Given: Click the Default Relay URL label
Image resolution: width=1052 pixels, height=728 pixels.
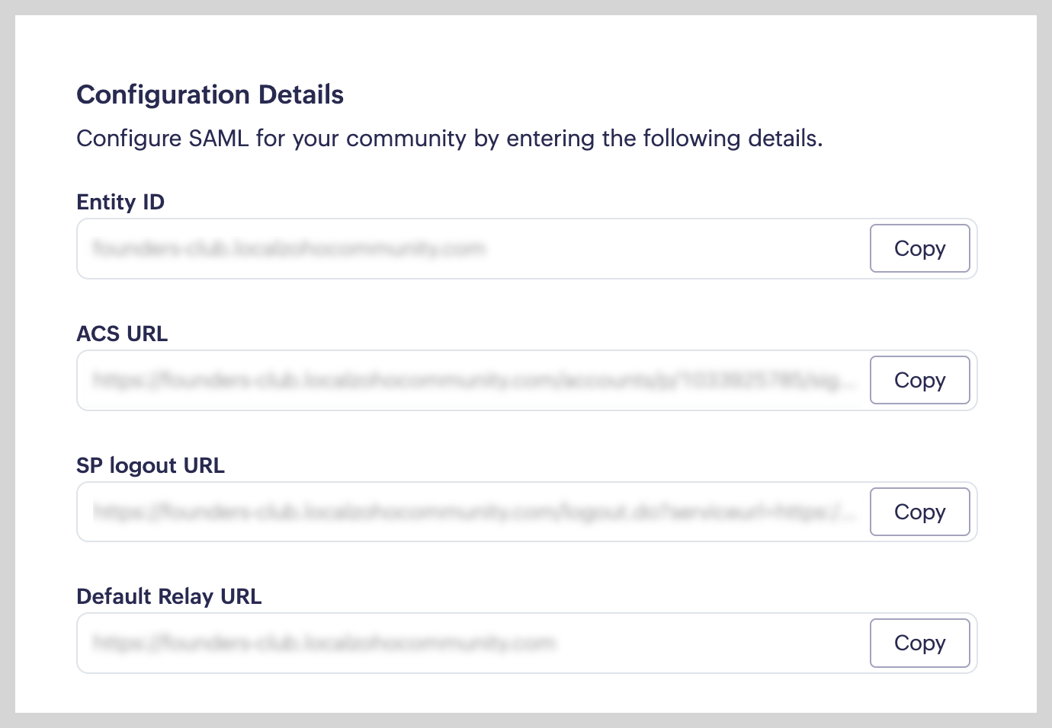Looking at the screenshot, I should coord(168,596).
